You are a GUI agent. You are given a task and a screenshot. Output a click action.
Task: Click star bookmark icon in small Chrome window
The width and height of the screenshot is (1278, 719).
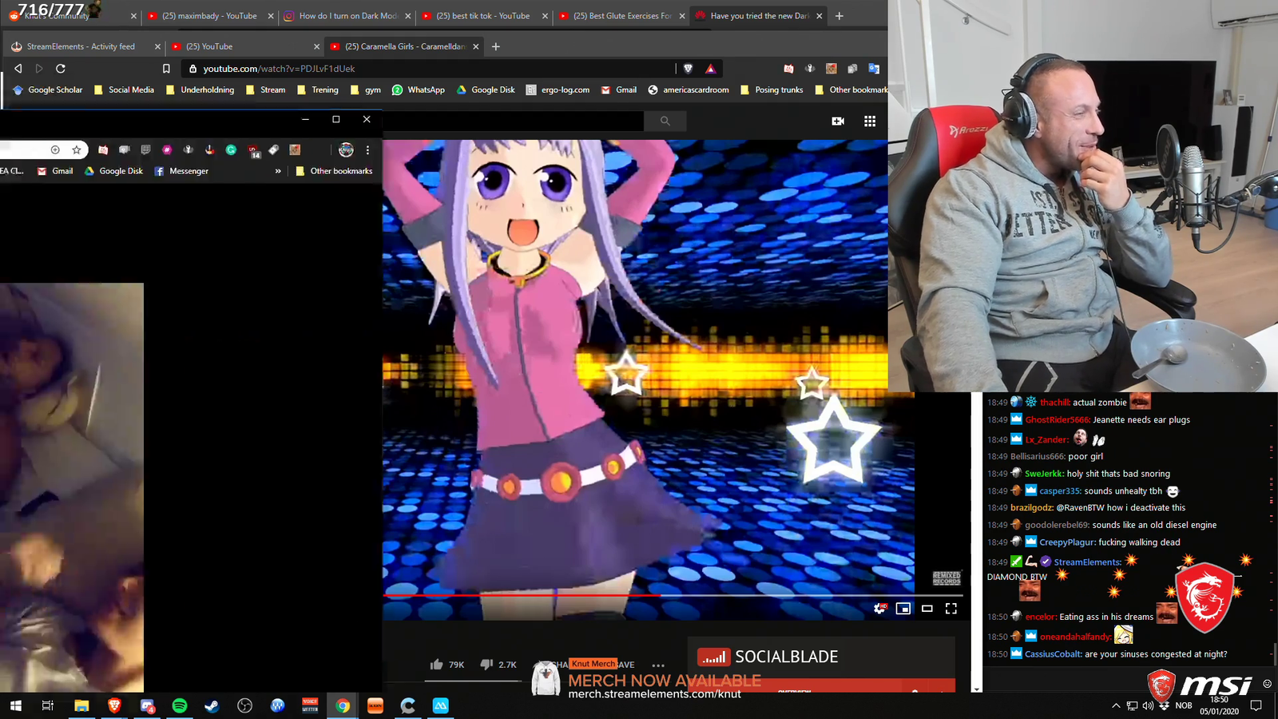[x=77, y=149]
